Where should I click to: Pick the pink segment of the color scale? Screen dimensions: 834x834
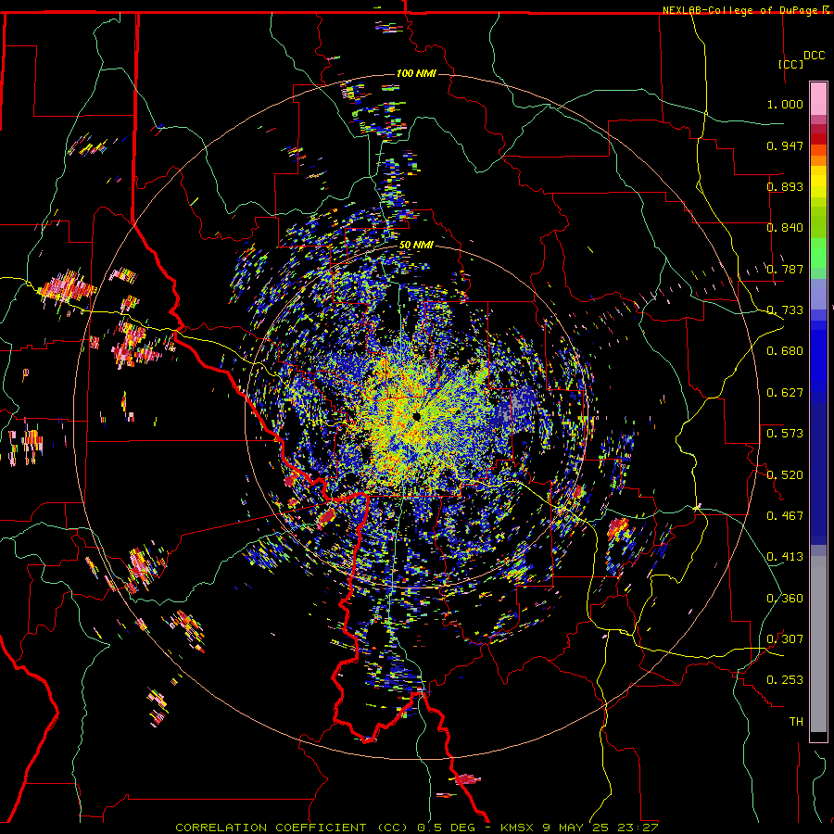click(x=818, y=98)
